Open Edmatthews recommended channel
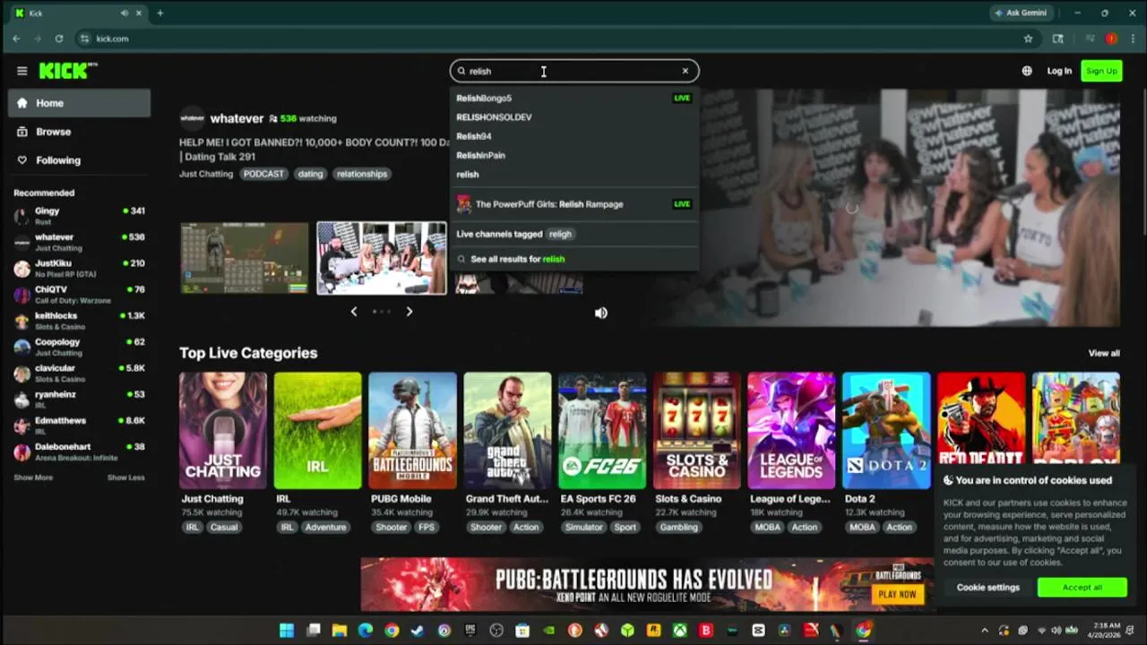Image resolution: width=1147 pixels, height=645 pixels. [80, 425]
